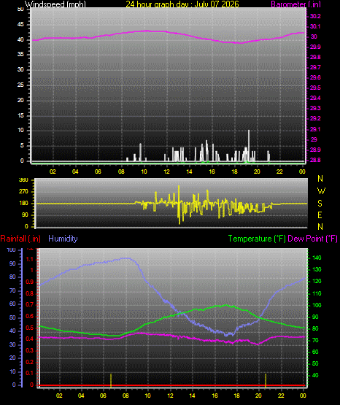Click the yellow sunset marker near 20

[x=266, y=380]
